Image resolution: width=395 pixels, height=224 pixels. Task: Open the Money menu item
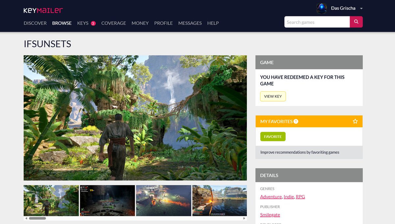140,23
